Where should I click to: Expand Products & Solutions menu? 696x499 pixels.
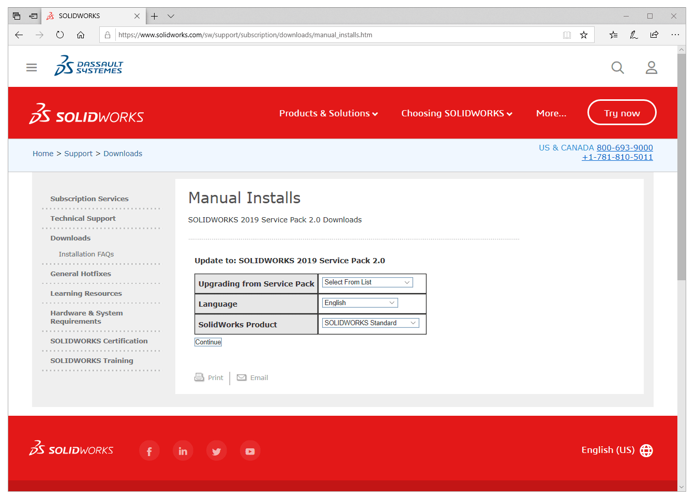point(328,113)
